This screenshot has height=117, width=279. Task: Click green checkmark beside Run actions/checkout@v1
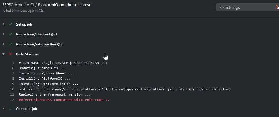point(11,34)
